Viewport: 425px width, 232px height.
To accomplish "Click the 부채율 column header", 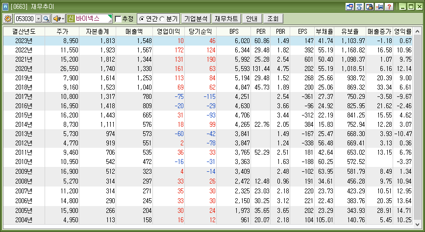I will click(x=324, y=31).
